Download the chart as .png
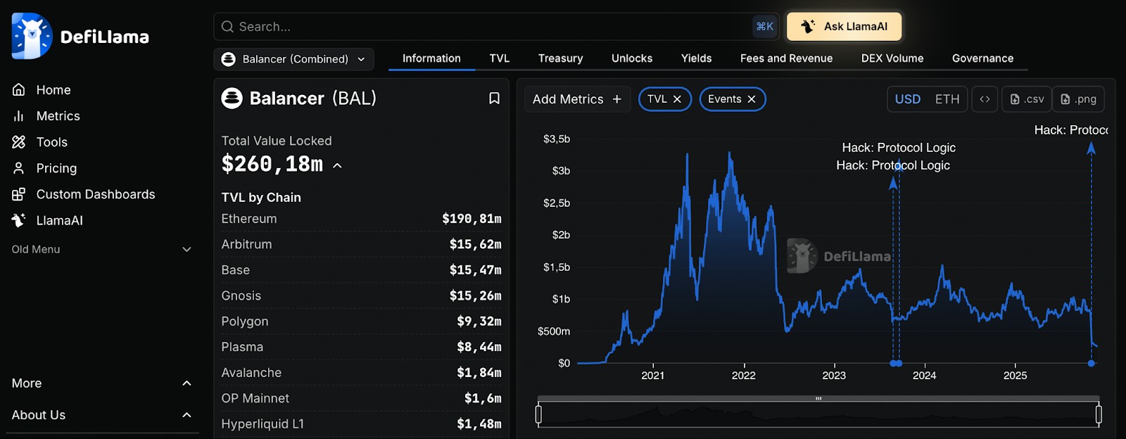Image resolution: width=1126 pixels, height=439 pixels. coord(1078,99)
